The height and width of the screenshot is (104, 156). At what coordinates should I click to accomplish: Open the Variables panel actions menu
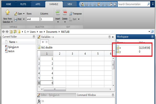pos(109,37)
